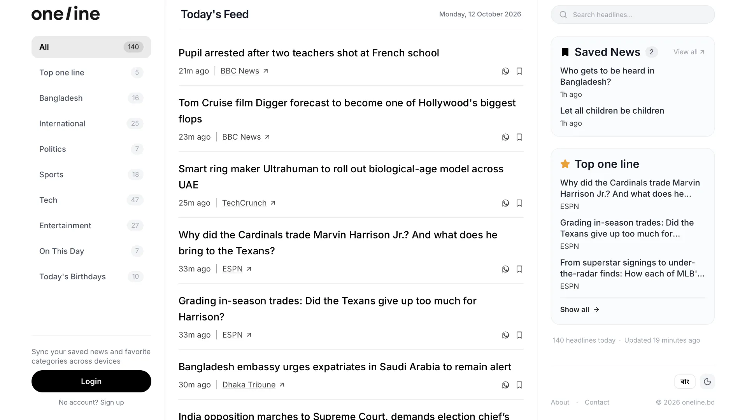Save the Bangladesh embassy Saudi Arabia headline
The width and height of the screenshot is (747, 420).
[x=519, y=385]
